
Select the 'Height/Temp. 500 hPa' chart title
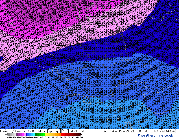(23, 131)
